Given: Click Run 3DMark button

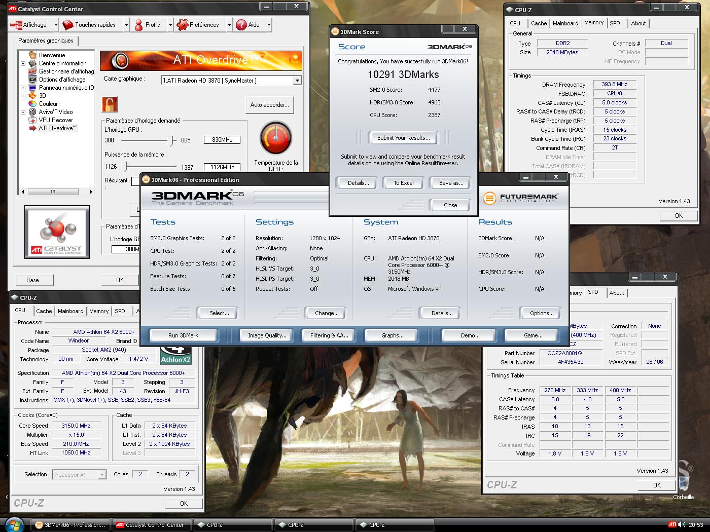Looking at the screenshot, I should pos(183,335).
